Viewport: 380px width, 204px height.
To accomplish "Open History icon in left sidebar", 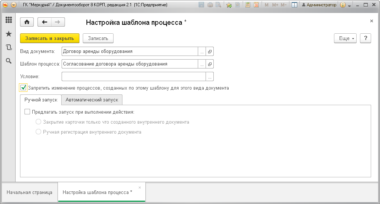I will (x=9, y=47).
